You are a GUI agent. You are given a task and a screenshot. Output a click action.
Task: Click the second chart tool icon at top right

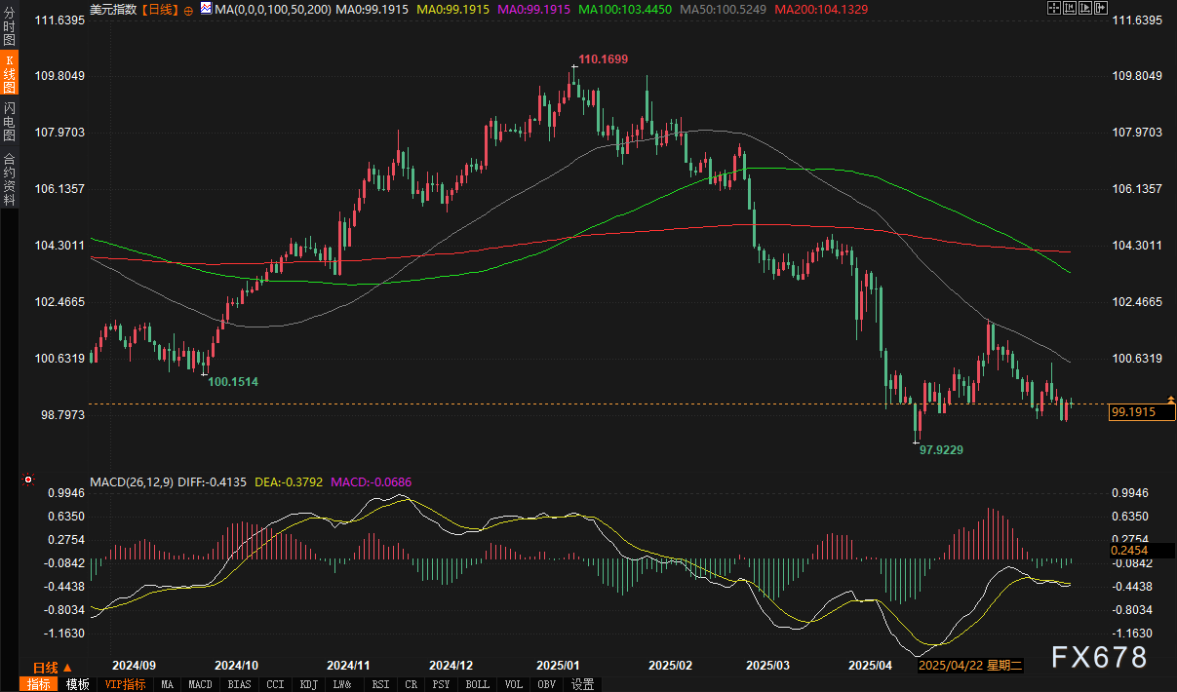(x=1070, y=8)
